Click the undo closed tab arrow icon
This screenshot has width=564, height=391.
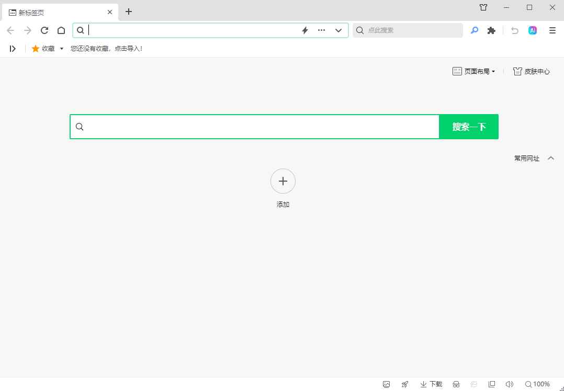point(515,30)
